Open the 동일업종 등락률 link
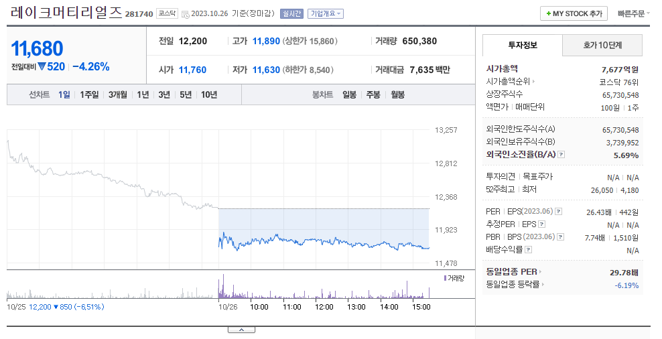Image resolution: width=662 pixels, height=339 pixels. coord(513,285)
